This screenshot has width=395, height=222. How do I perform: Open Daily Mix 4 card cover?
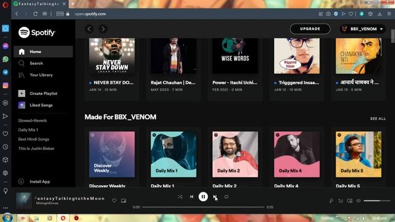[297, 154]
